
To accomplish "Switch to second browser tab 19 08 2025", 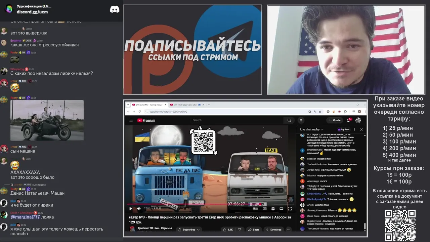I will pyautogui.click(x=186, y=105).
